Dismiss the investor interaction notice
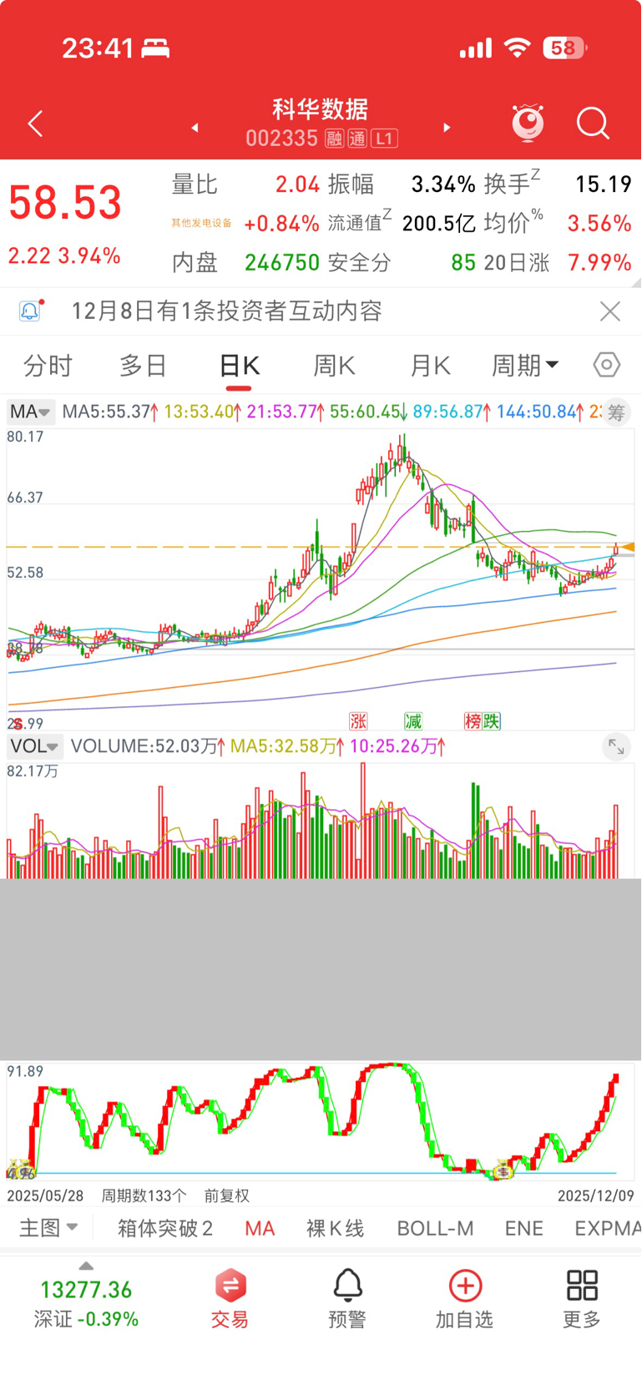The width and height of the screenshot is (642, 1390). [x=610, y=311]
